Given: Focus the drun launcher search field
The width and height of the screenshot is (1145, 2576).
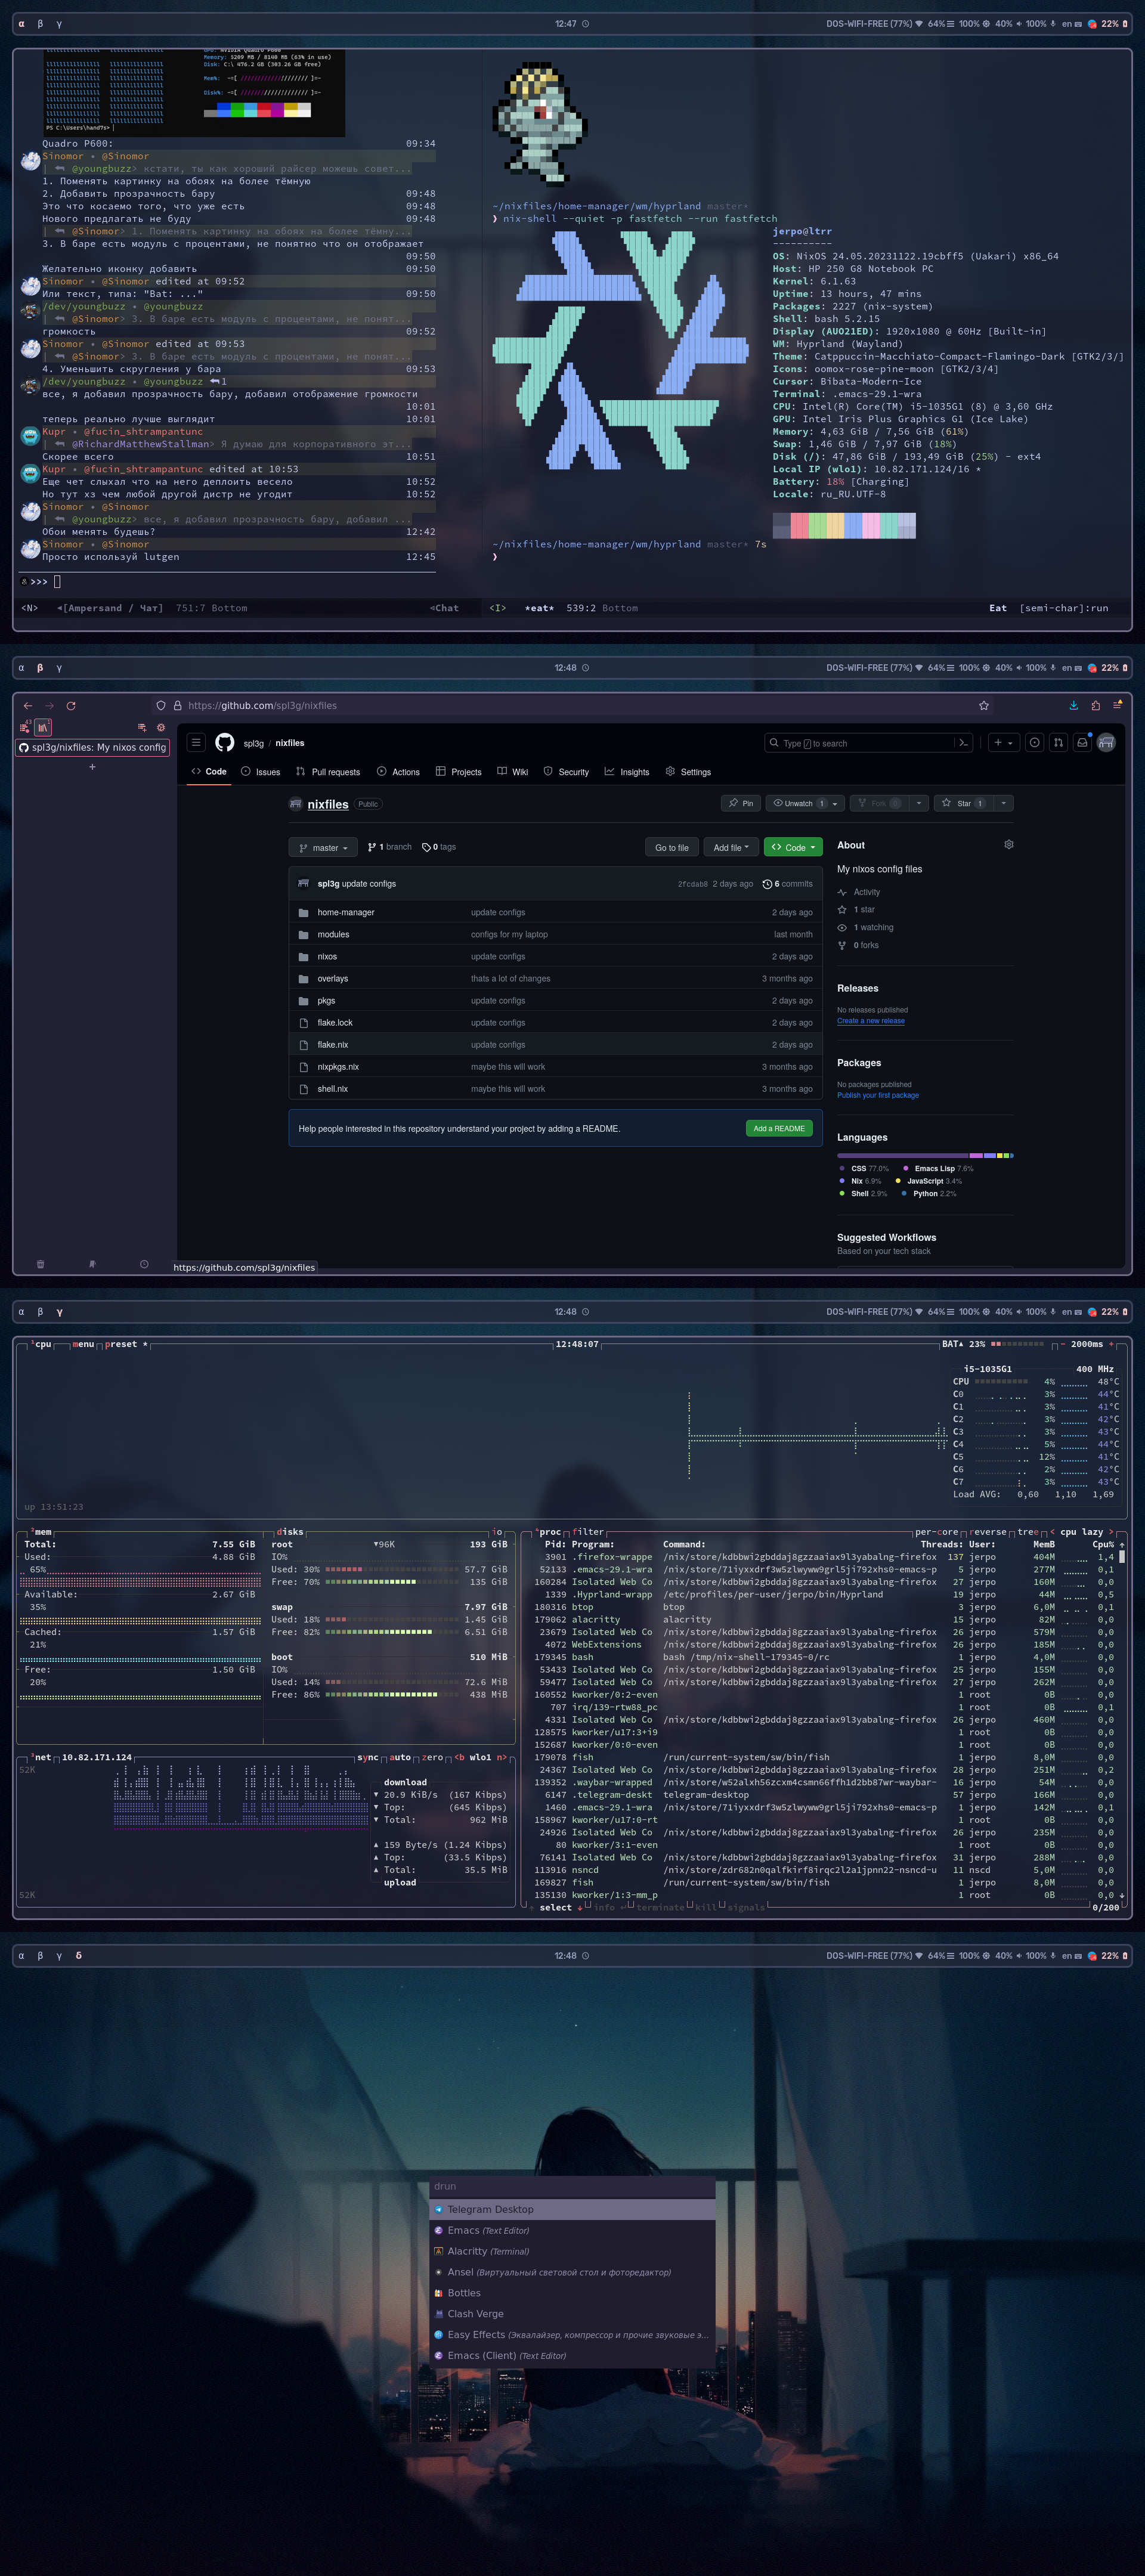Looking at the screenshot, I should 573,2187.
